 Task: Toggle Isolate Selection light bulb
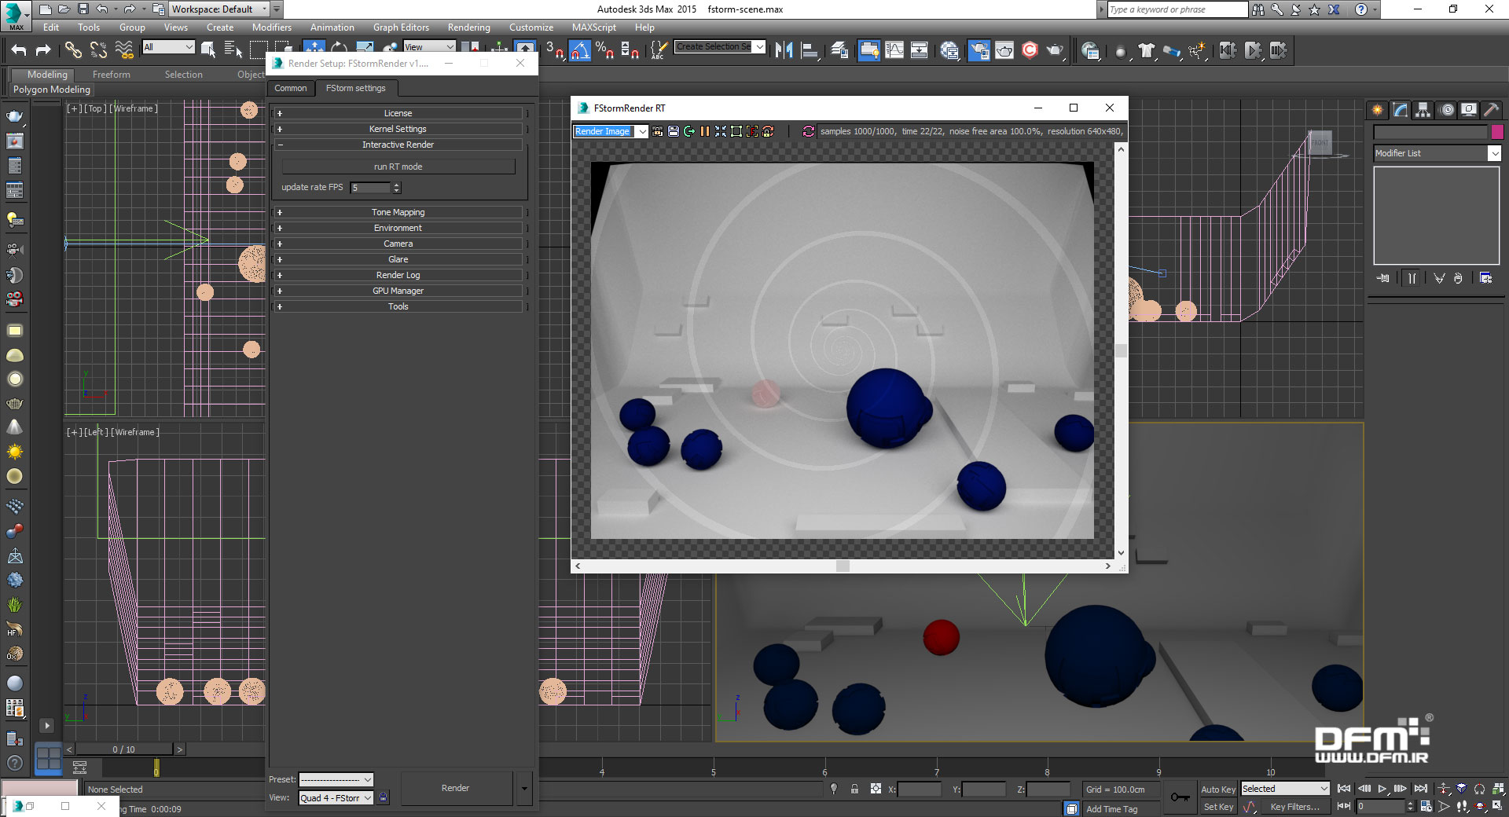pyautogui.click(x=833, y=789)
